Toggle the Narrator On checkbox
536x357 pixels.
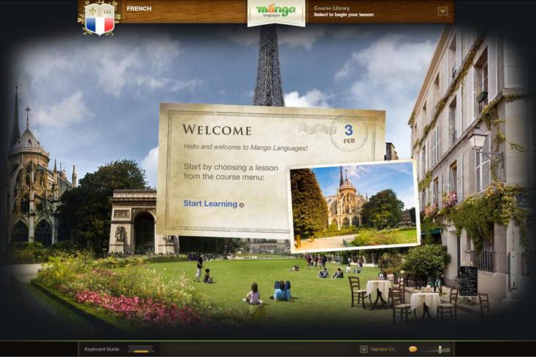pos(364,349)
